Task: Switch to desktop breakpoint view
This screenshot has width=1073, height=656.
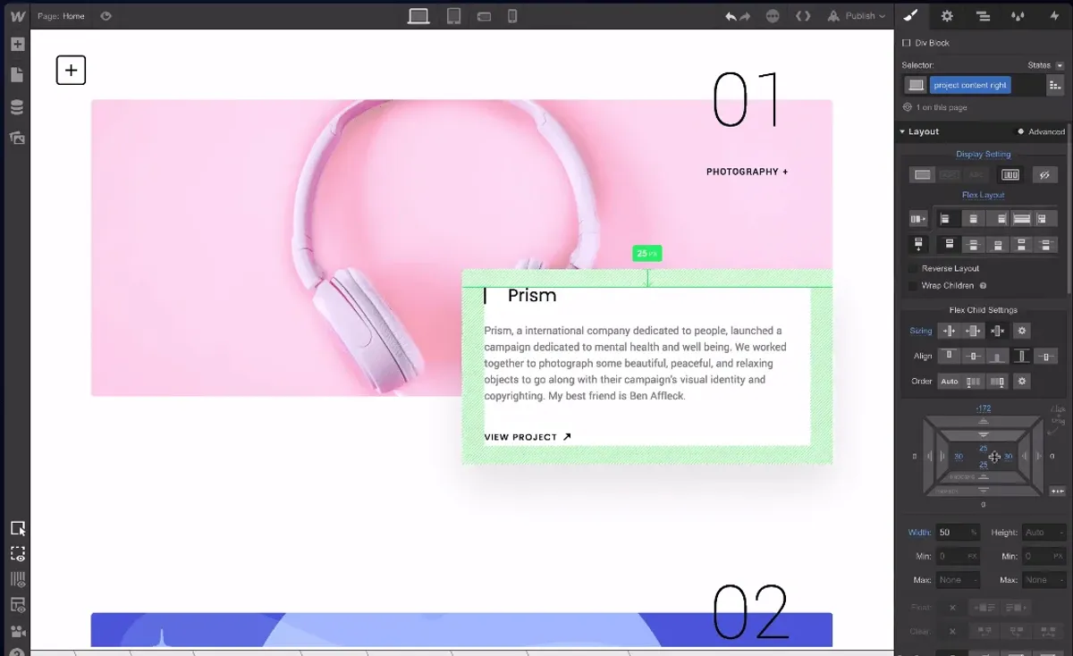Action: pyautogui.click(x=418, y=16)
